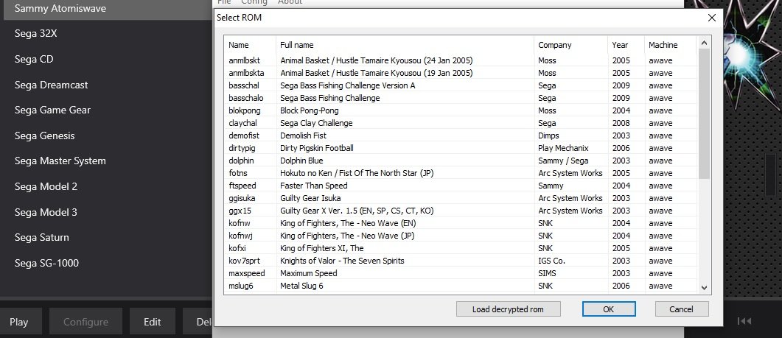Click the Edit button in launcher
The image size is (782, 338).
(x=152, y=322)
